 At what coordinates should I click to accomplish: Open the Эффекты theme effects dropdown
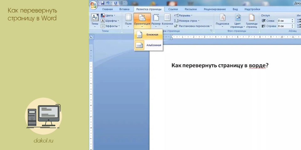[x=110, y=26]
